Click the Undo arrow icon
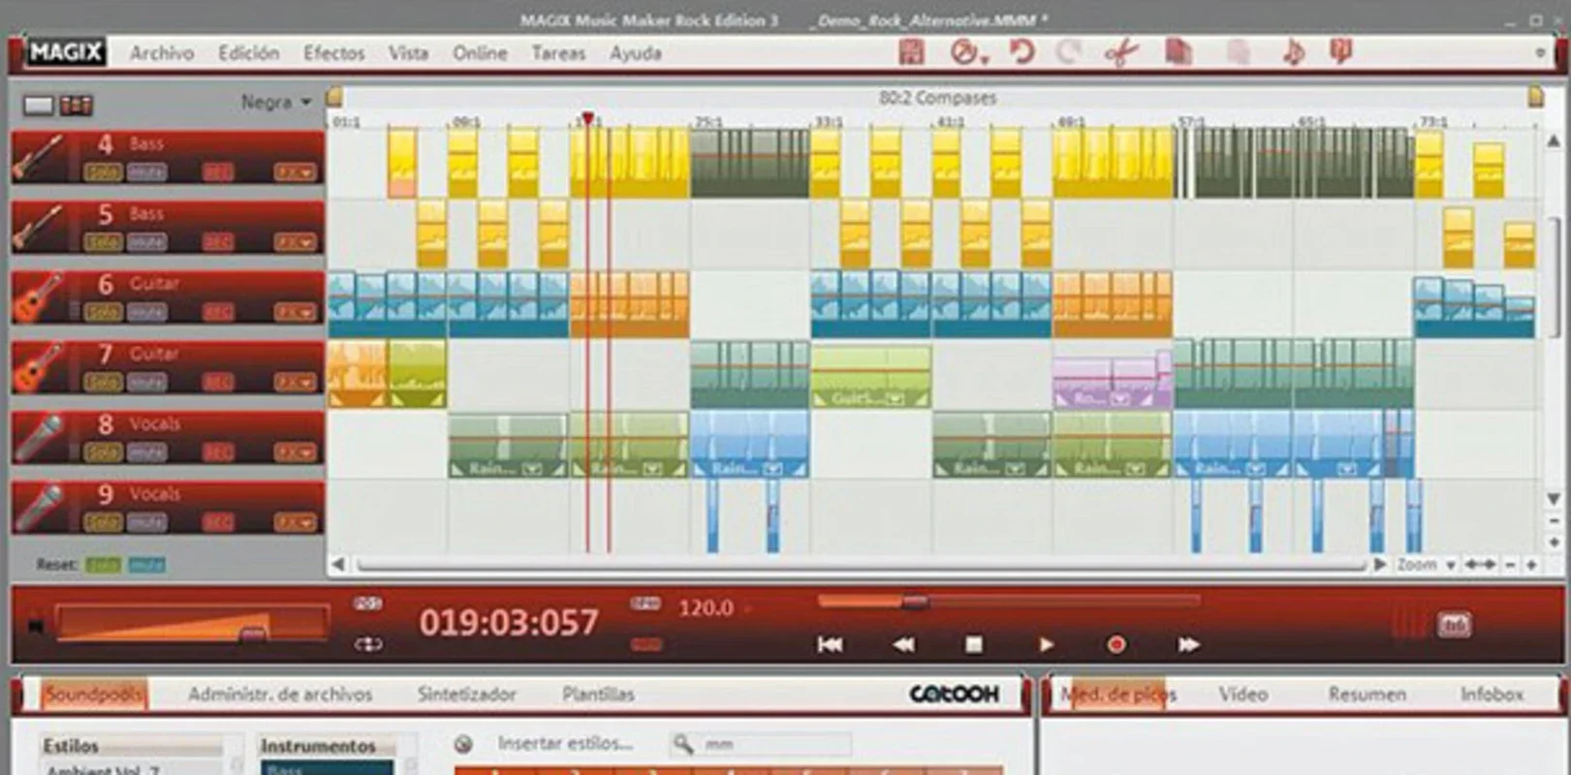The height and width of the screenshot is (775, 1571). [1021, 52]
